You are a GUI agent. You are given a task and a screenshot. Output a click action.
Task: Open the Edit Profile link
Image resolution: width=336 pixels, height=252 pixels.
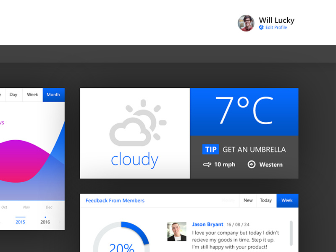click(x=276, y=27)
